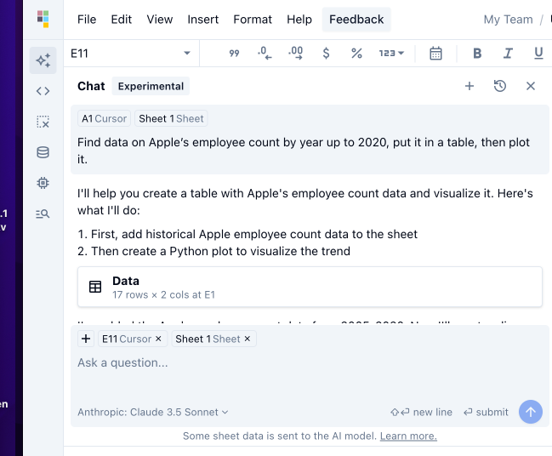The width and height of the screenshot is (552, 456).
Task: Remove the E11 Cursor context chip
Action: coord(158,339)
